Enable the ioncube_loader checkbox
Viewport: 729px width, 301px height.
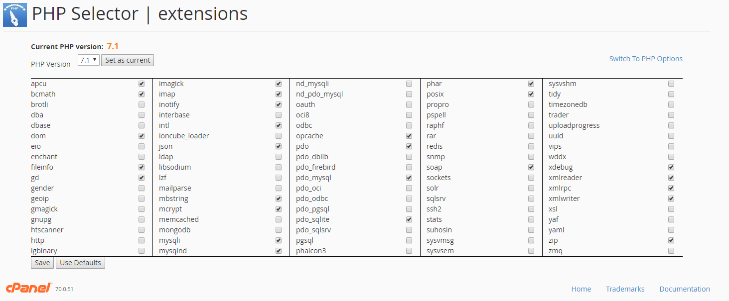278,136
